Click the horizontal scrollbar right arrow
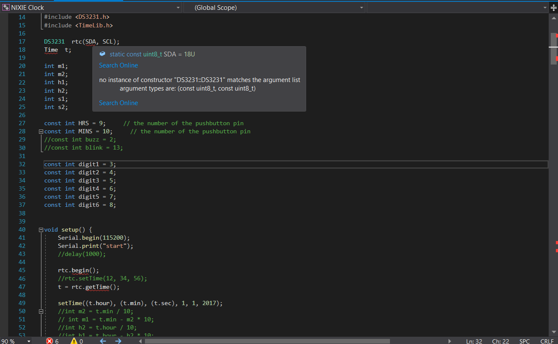 point(449,341)
